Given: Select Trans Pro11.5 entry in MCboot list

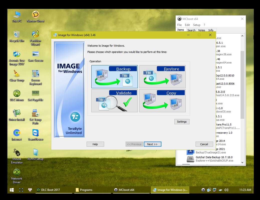Looking at the screenshot, I should click(227, 126).
